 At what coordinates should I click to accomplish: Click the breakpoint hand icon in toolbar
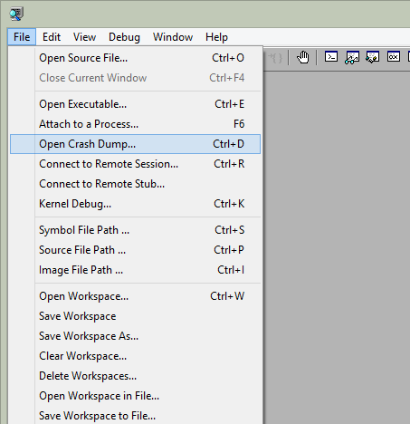coord(302,57)
